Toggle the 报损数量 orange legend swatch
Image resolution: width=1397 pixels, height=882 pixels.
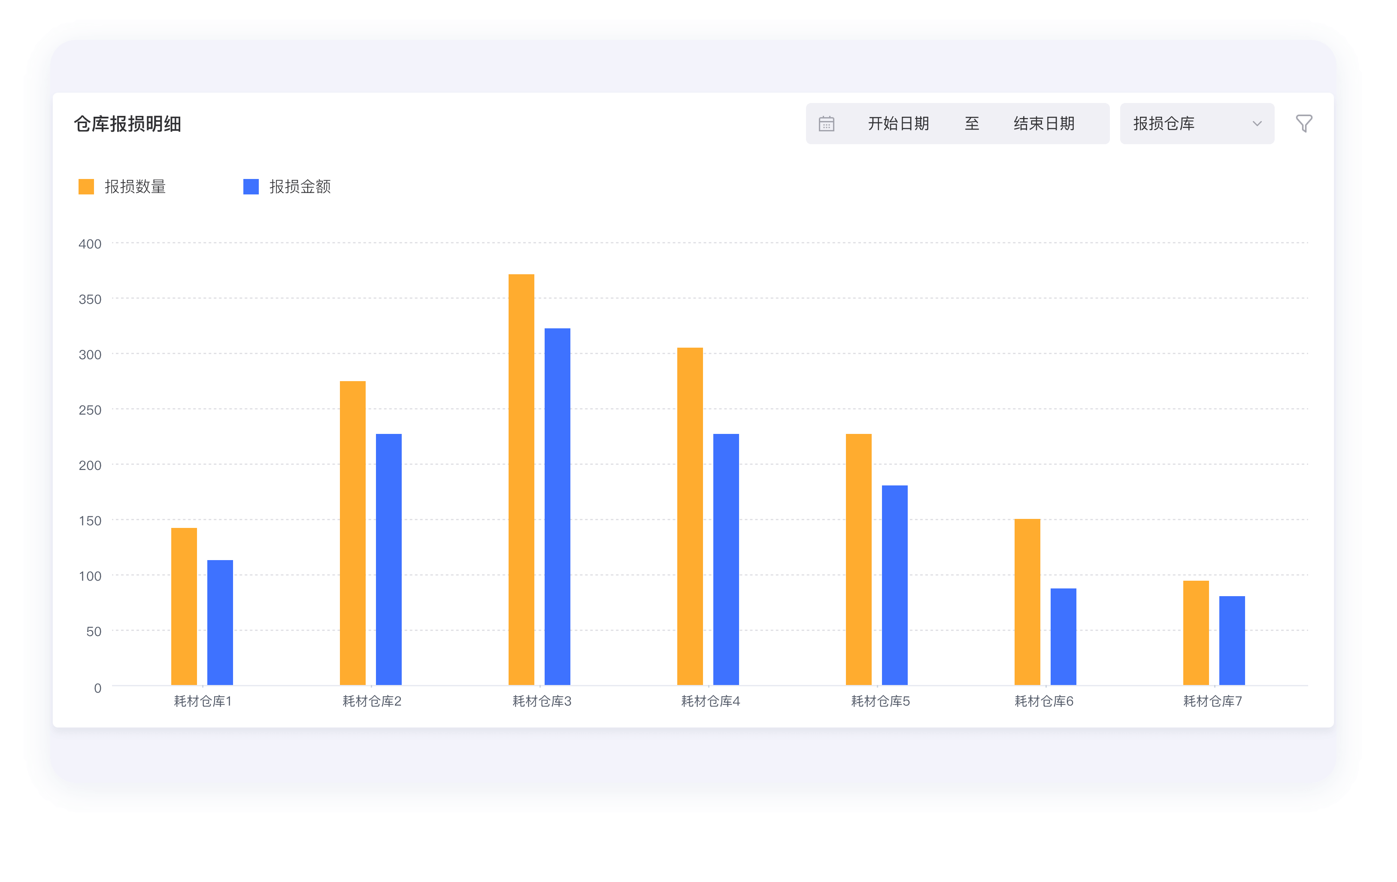pos(86,187)
